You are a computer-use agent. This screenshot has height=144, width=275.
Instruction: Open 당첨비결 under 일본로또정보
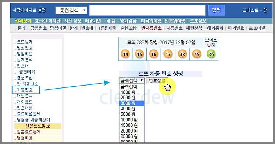coord(25,138)
